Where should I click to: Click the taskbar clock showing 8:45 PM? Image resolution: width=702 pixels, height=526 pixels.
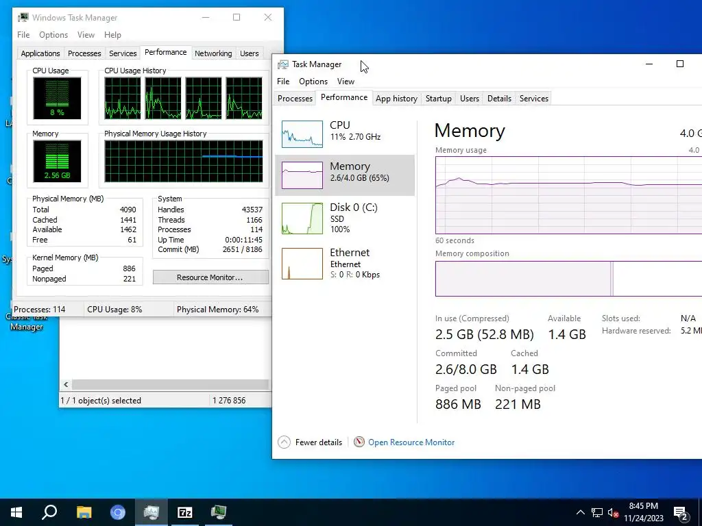tap(643, 512)
